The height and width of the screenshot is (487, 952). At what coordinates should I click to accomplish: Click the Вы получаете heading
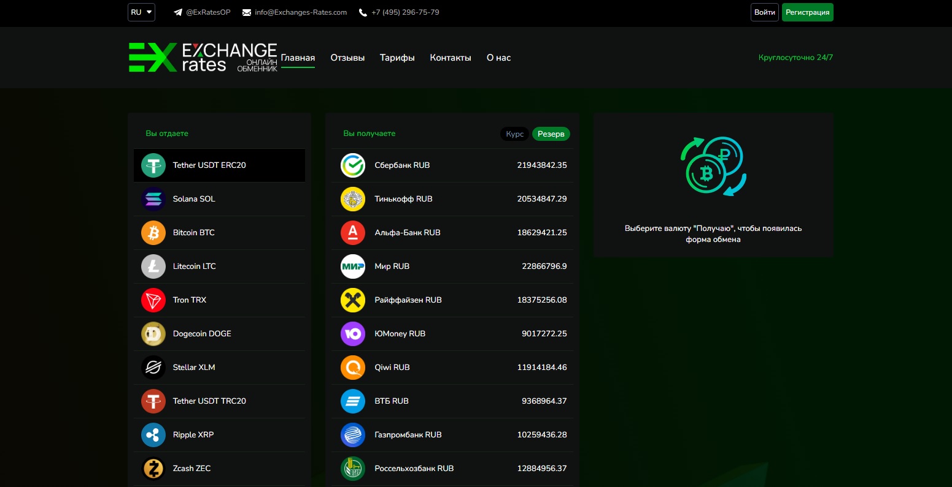[x=370, y=134]
